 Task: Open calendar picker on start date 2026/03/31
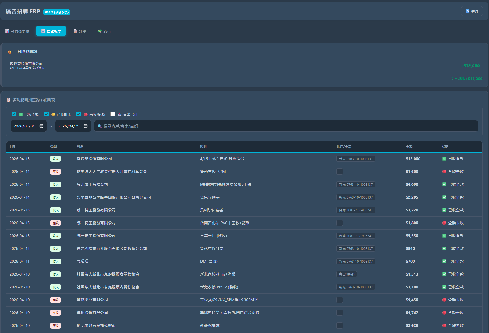tap(41, 126)
